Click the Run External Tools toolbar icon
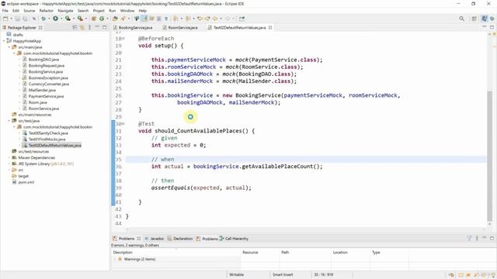 coord(80,19)
